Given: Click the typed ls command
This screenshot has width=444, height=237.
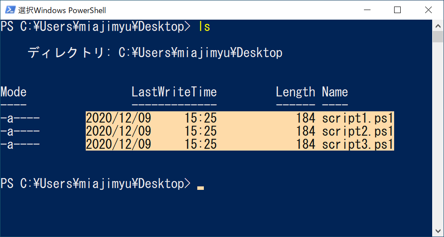Looking at the screenshot, I should tap(204, 27).
